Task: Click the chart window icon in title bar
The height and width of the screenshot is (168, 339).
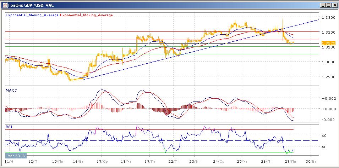Action: click(4, 5)
